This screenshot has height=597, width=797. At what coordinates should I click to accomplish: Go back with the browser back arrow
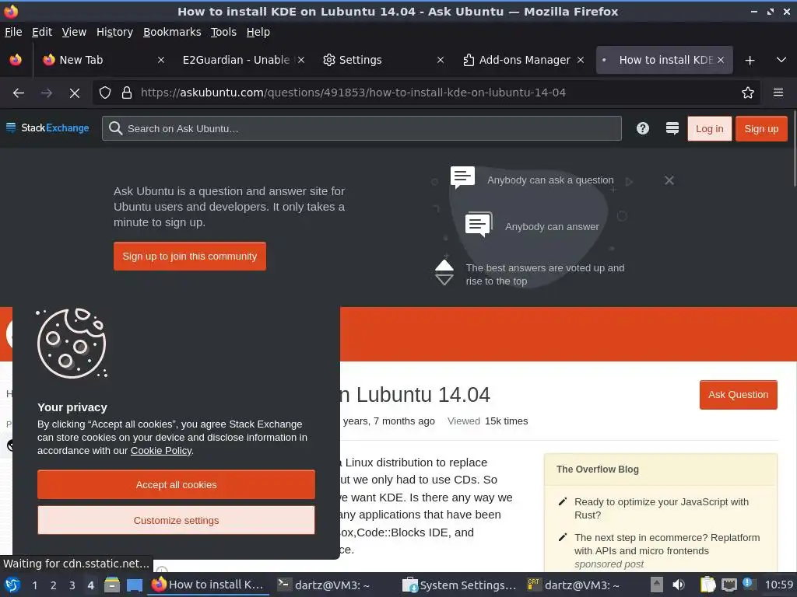point(19,93)
